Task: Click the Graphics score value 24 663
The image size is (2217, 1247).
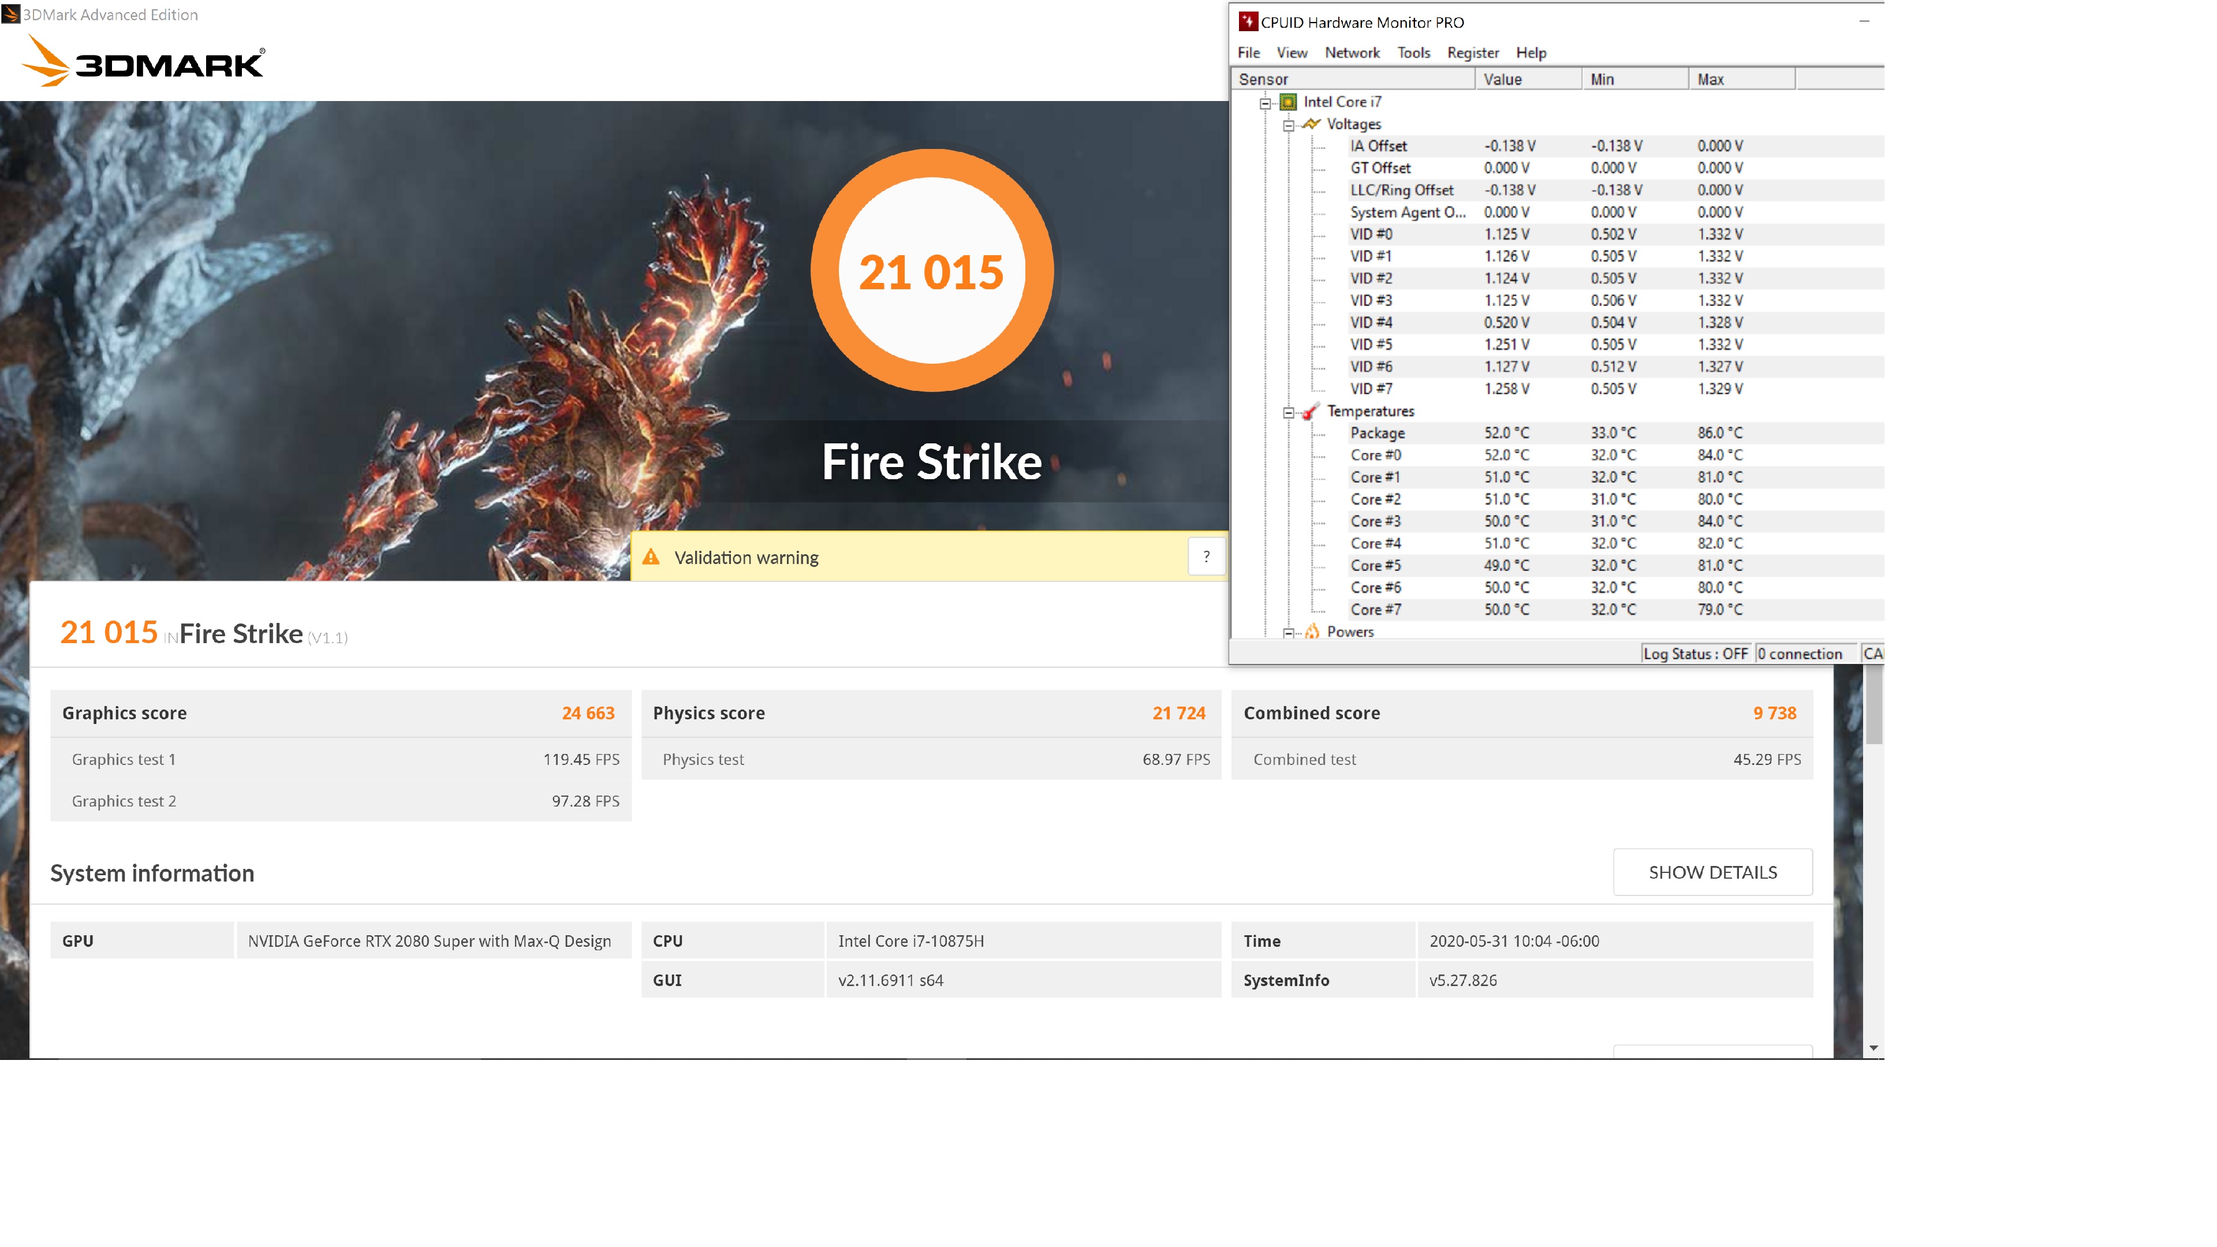Action: pos(588,714)
